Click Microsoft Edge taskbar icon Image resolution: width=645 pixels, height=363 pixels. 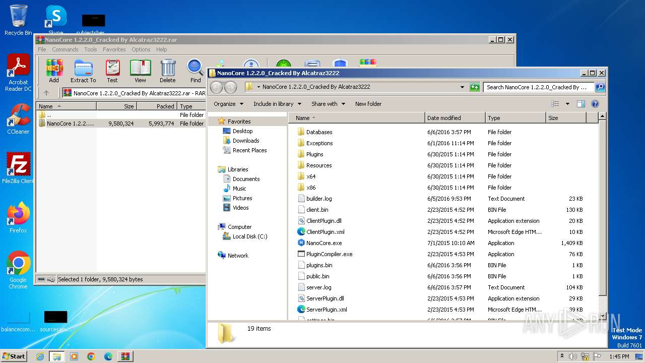[108, 356]
